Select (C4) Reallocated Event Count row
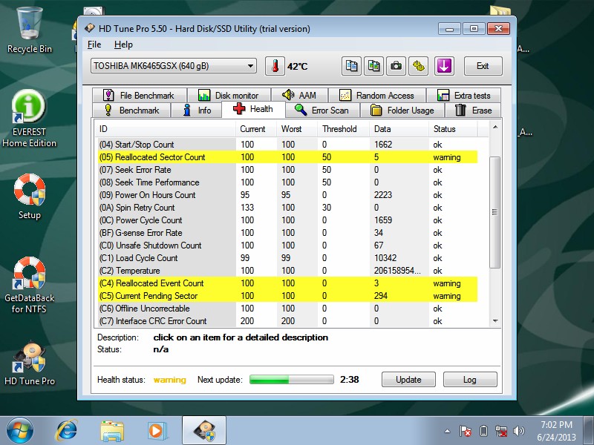 point(288,283)
